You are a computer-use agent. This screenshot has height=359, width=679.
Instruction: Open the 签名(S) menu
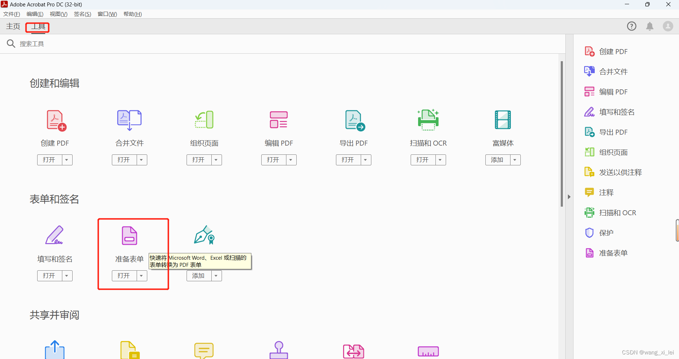pyautogui.click(x=82, y=14)
